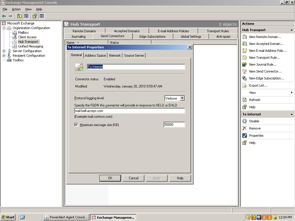This screenshot has width=295, height=221.
Task: Select Mailbox in console tree
Action: [x=23, y=33]
